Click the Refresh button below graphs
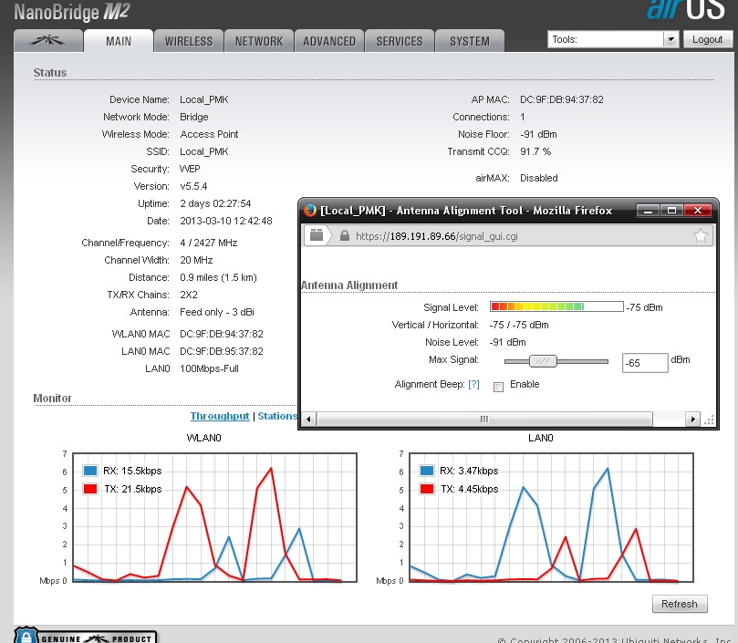738x643 pixels. pos(680,604)
